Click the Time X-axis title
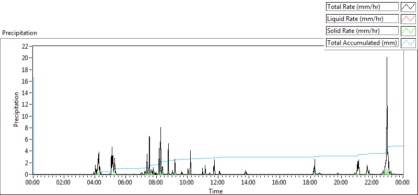Screen dimensions: 418x195 (215, 191)
